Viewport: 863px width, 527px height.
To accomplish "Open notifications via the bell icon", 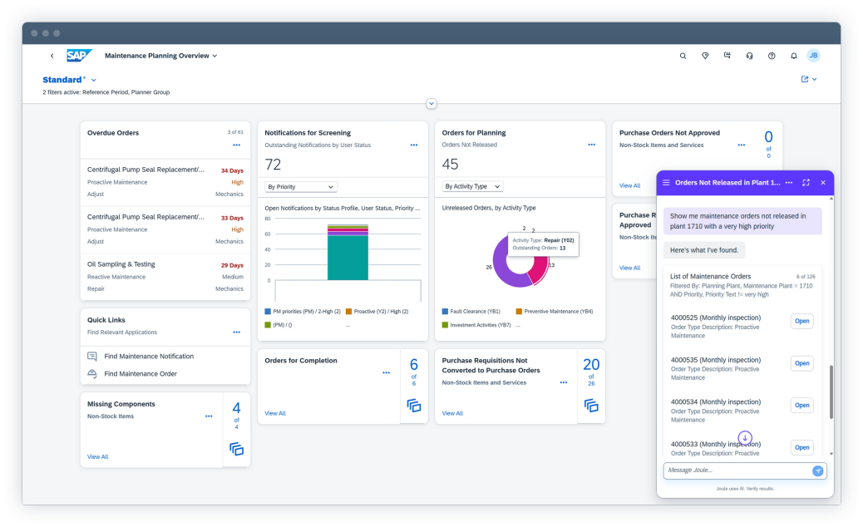I will [x=794, y=56].
